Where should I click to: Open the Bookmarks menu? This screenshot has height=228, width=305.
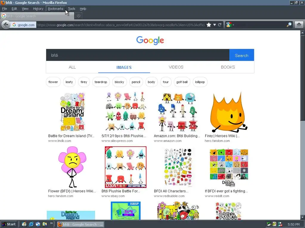tap(56, 9)
